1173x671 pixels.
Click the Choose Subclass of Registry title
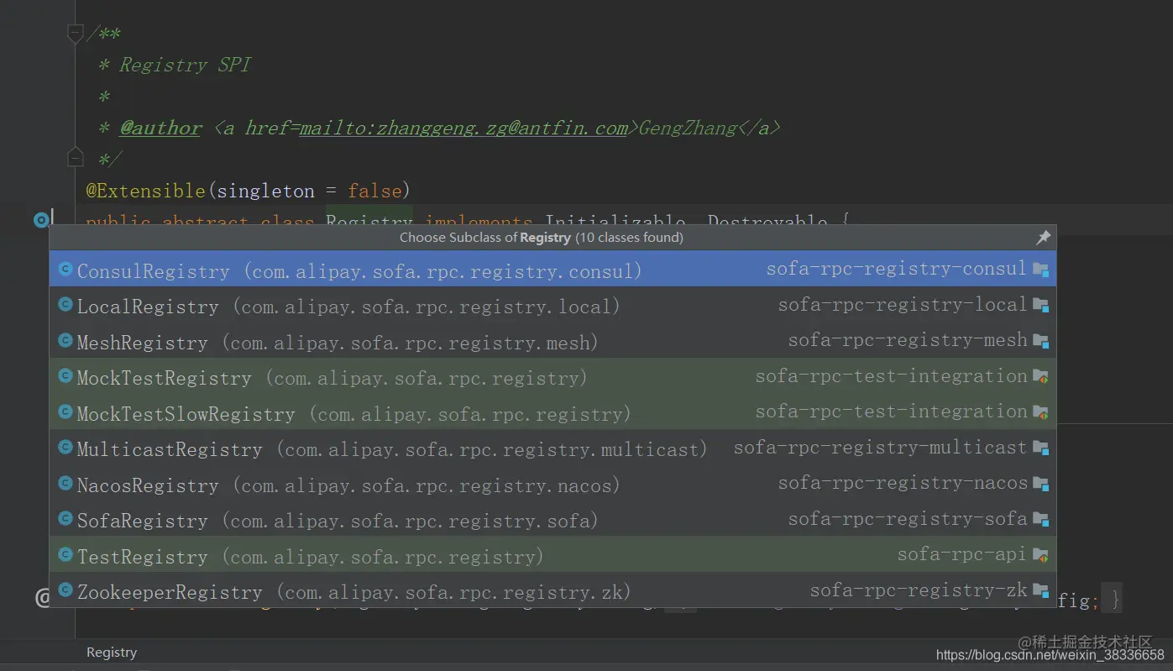coord(542,238)
